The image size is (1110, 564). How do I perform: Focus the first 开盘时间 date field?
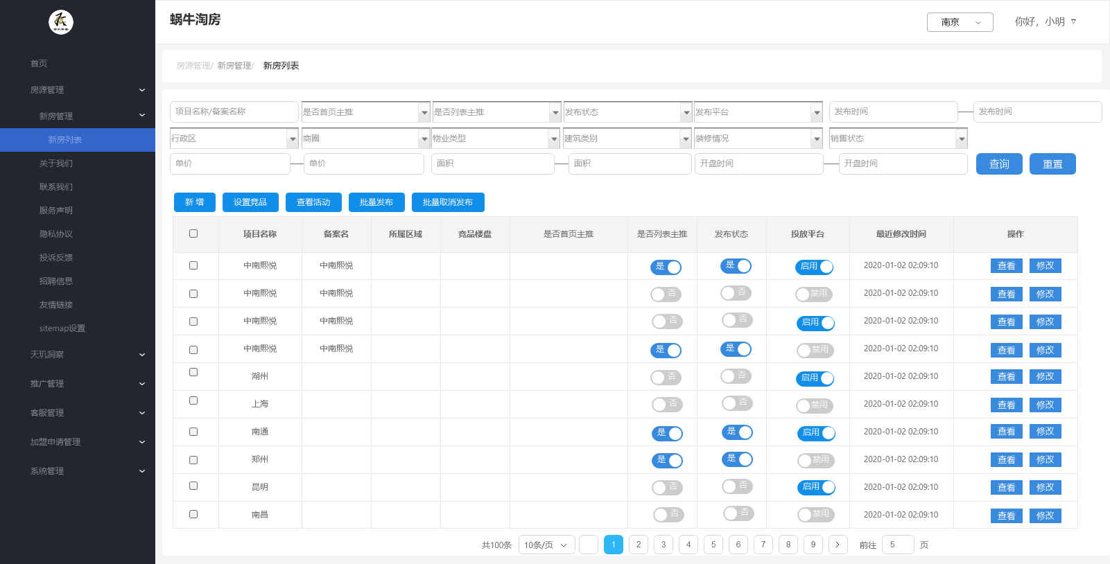759,164
